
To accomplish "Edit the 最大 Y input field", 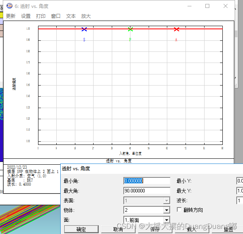I will (239, 191).
